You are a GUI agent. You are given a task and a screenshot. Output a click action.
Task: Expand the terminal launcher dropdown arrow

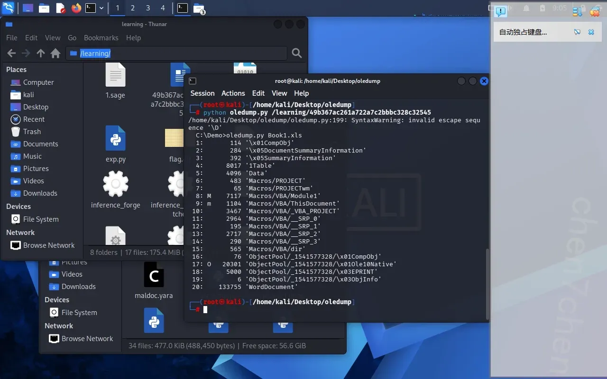[101, 8]
